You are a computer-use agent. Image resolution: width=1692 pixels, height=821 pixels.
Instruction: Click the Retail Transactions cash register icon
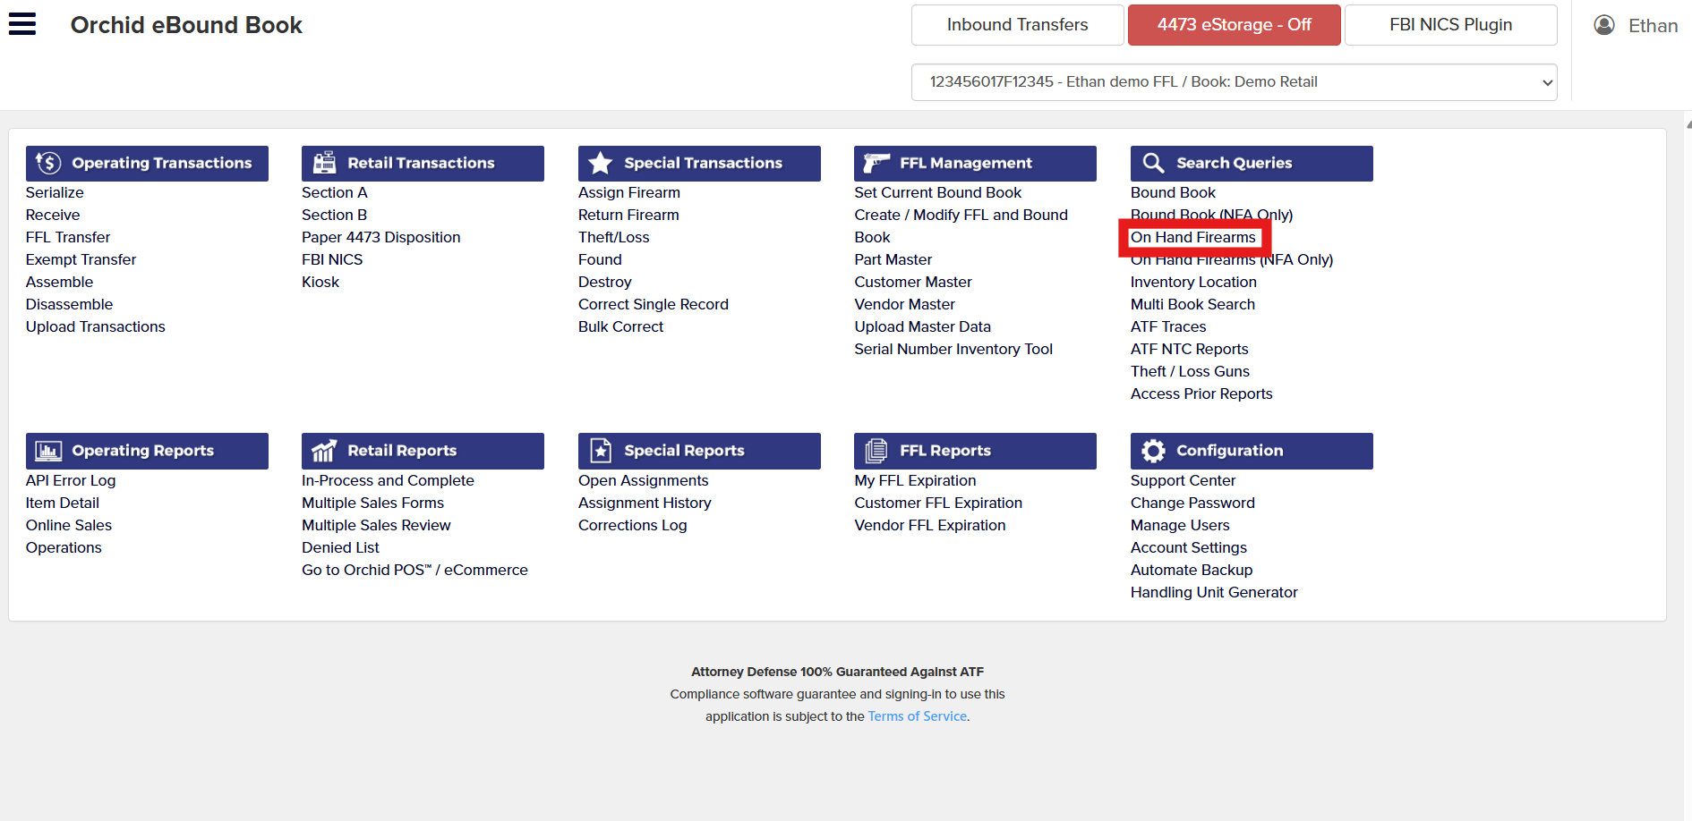coord(324,163)
